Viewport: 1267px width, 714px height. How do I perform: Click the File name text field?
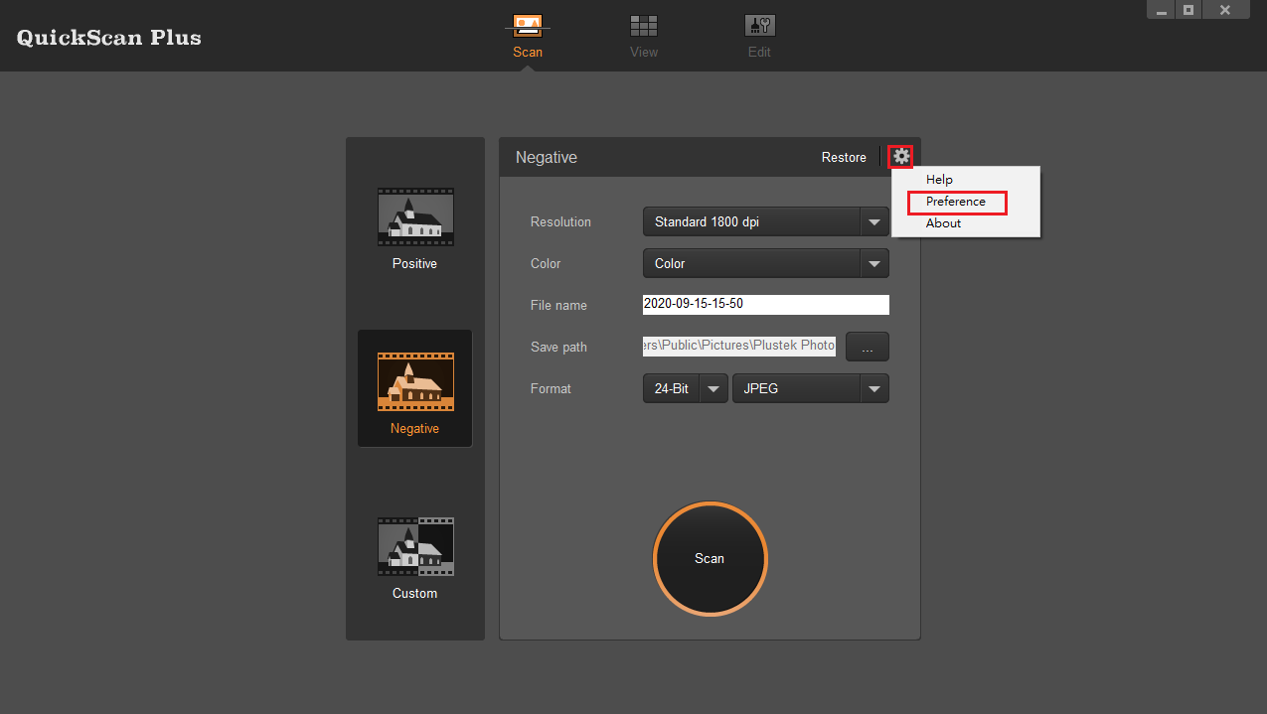(x=765, y=305)
